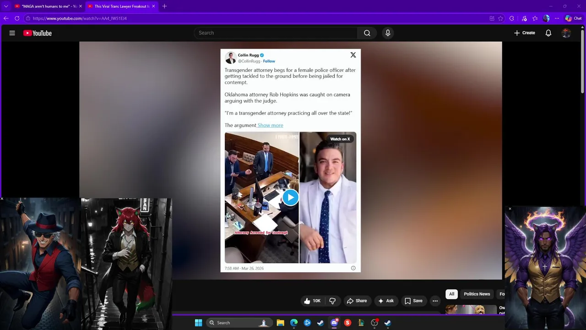Image resolution: width=586 pixels, height=330 pixels.
Task: Expand the tweet with Show more
Action: (270, 125)
